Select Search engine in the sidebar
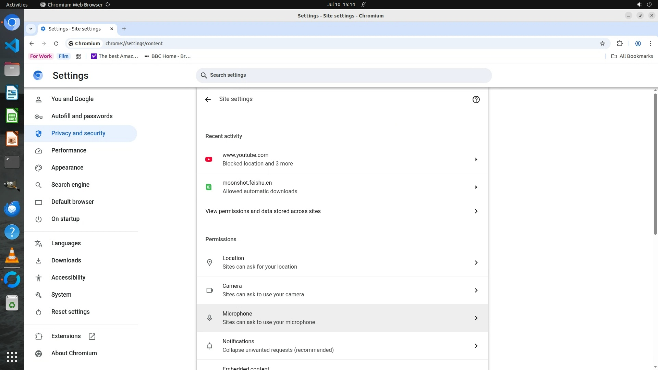 tap(70, 185)
